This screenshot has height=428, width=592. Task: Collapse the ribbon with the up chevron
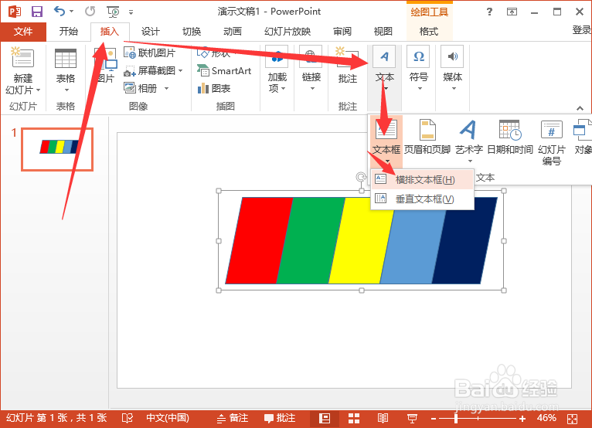pyautogui.click(x=580, y=108)
